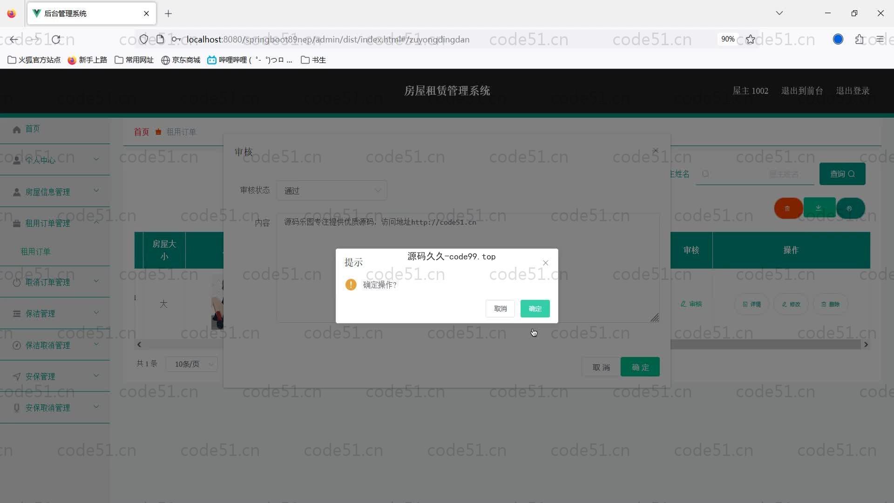Expand 保洁管理 menu

tap(55, 313)
